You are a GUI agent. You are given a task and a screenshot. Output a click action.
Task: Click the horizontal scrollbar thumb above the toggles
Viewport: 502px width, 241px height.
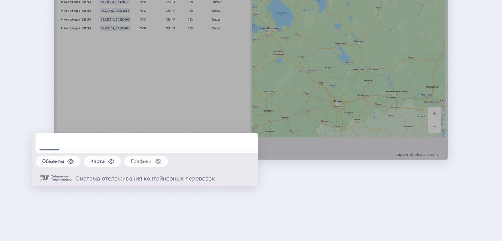coord(49,150)
